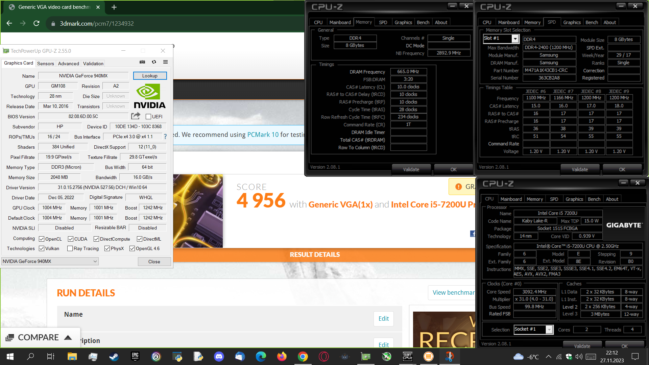The image size is (649, 365).
Task: Show hidden system tray icons
Action: [x=549, y=357]
